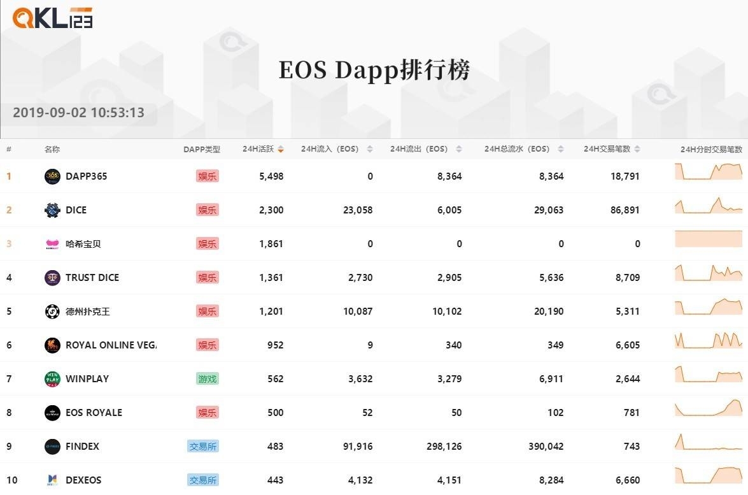This screenshot has width=748, height=495.
Task: Select the 18,791 transaction count
Action: [x=625, y=176]
